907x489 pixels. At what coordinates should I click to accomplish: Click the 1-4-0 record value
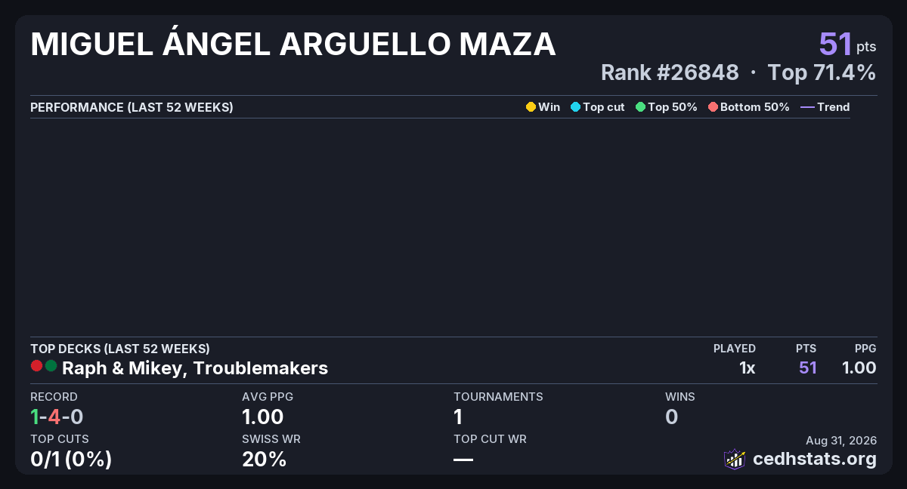tap(57, 417)
